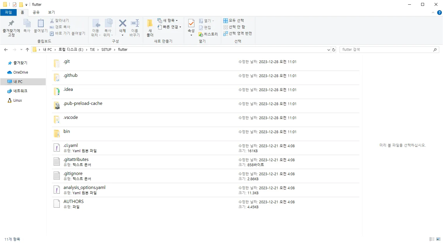The width and height of the screenshot is (443, 243).
Task: Select the .idea folder icon
Action: [57, 92]
